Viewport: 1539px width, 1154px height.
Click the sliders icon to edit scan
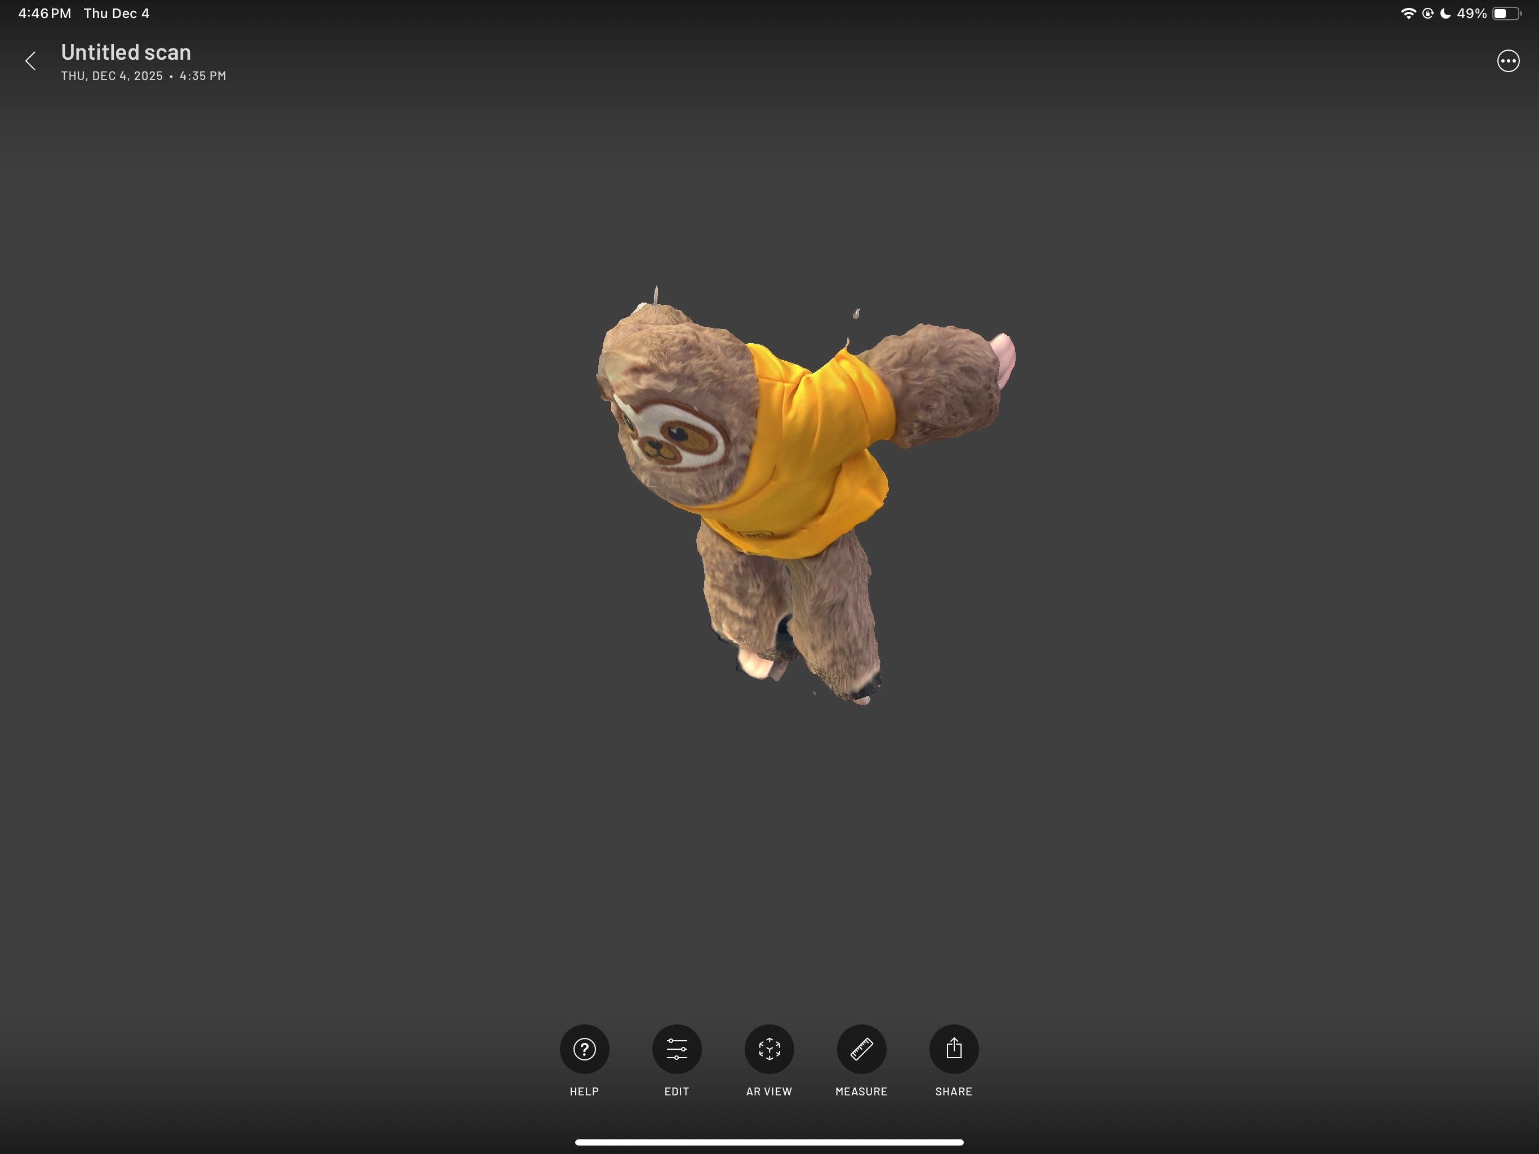676,1049
